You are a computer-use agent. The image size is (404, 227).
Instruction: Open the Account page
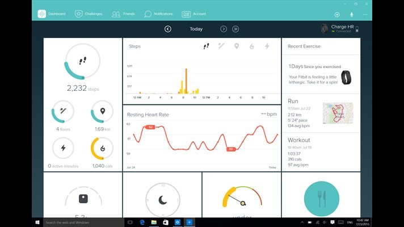click(x=193, y=14)
